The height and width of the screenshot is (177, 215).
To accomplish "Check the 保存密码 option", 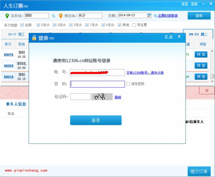I will [128, 84].
